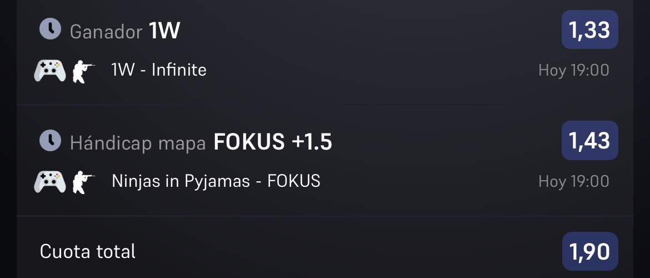Select the Hándicap mapa market label
The image size is (650, 278).
138,143
